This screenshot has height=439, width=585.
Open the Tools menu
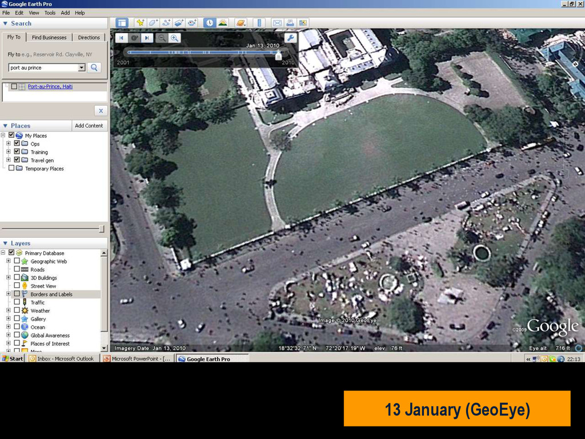point(50,13)
